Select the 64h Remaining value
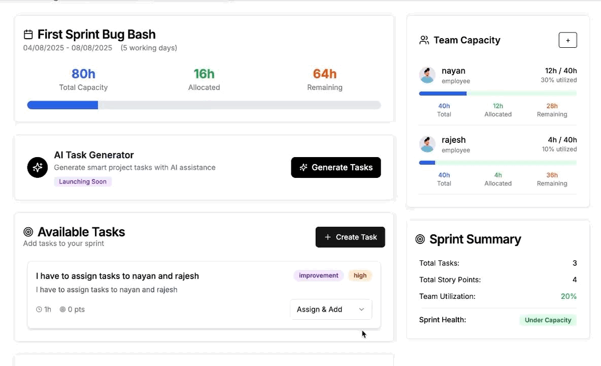This screenshot has width=601, height=366. [x=325, y=74]
